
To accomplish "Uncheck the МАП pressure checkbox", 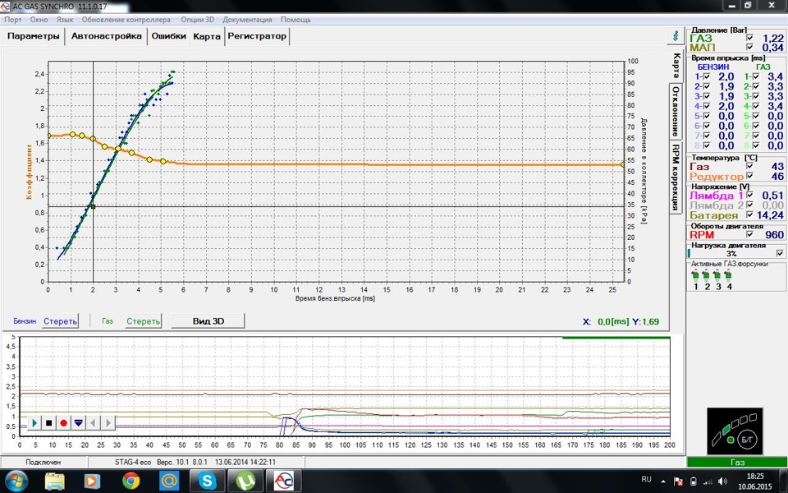I will (x=749, y=48).
